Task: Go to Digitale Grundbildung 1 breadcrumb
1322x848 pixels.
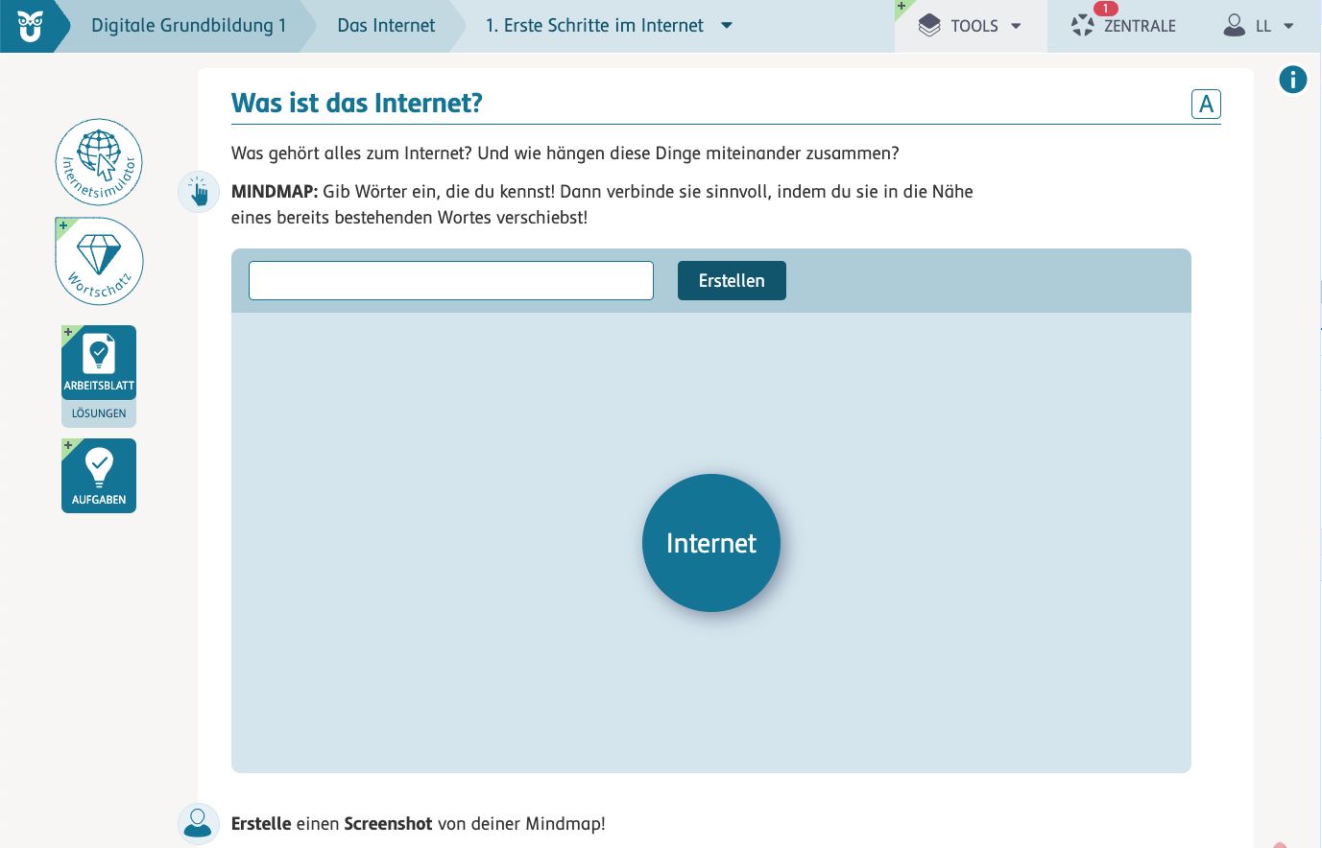Action: [189, 26]
